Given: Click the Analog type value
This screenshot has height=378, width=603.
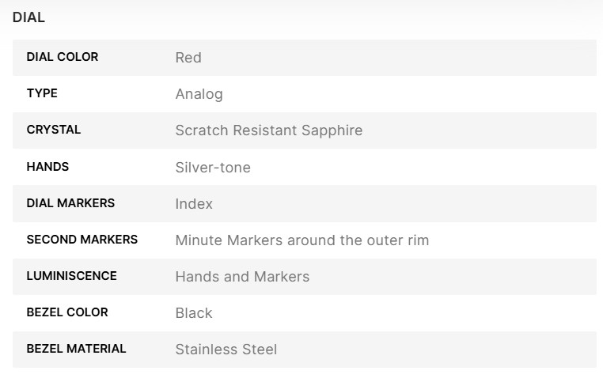Looking at the screenshot, I should pyautogui.click(x=199, y=94).
